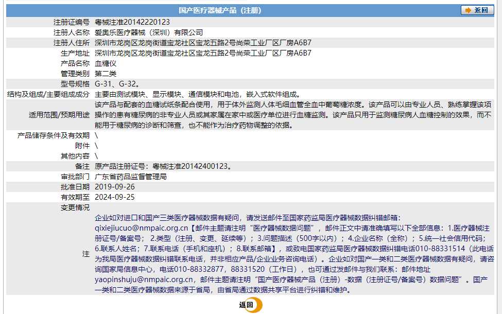Viewport: 502px width, 314px height.
Task: Click the 产品名称 label
Action: click(x=75, y=63)
